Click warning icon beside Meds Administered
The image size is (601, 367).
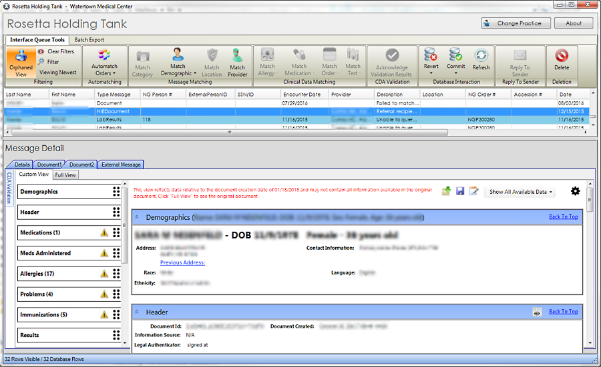[104, 253]
